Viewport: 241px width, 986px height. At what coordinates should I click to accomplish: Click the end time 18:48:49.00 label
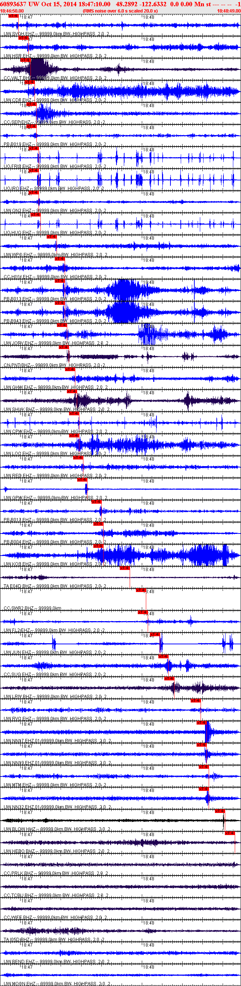(229, 11)
